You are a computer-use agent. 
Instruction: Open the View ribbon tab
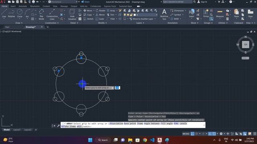tap(55, 6)
